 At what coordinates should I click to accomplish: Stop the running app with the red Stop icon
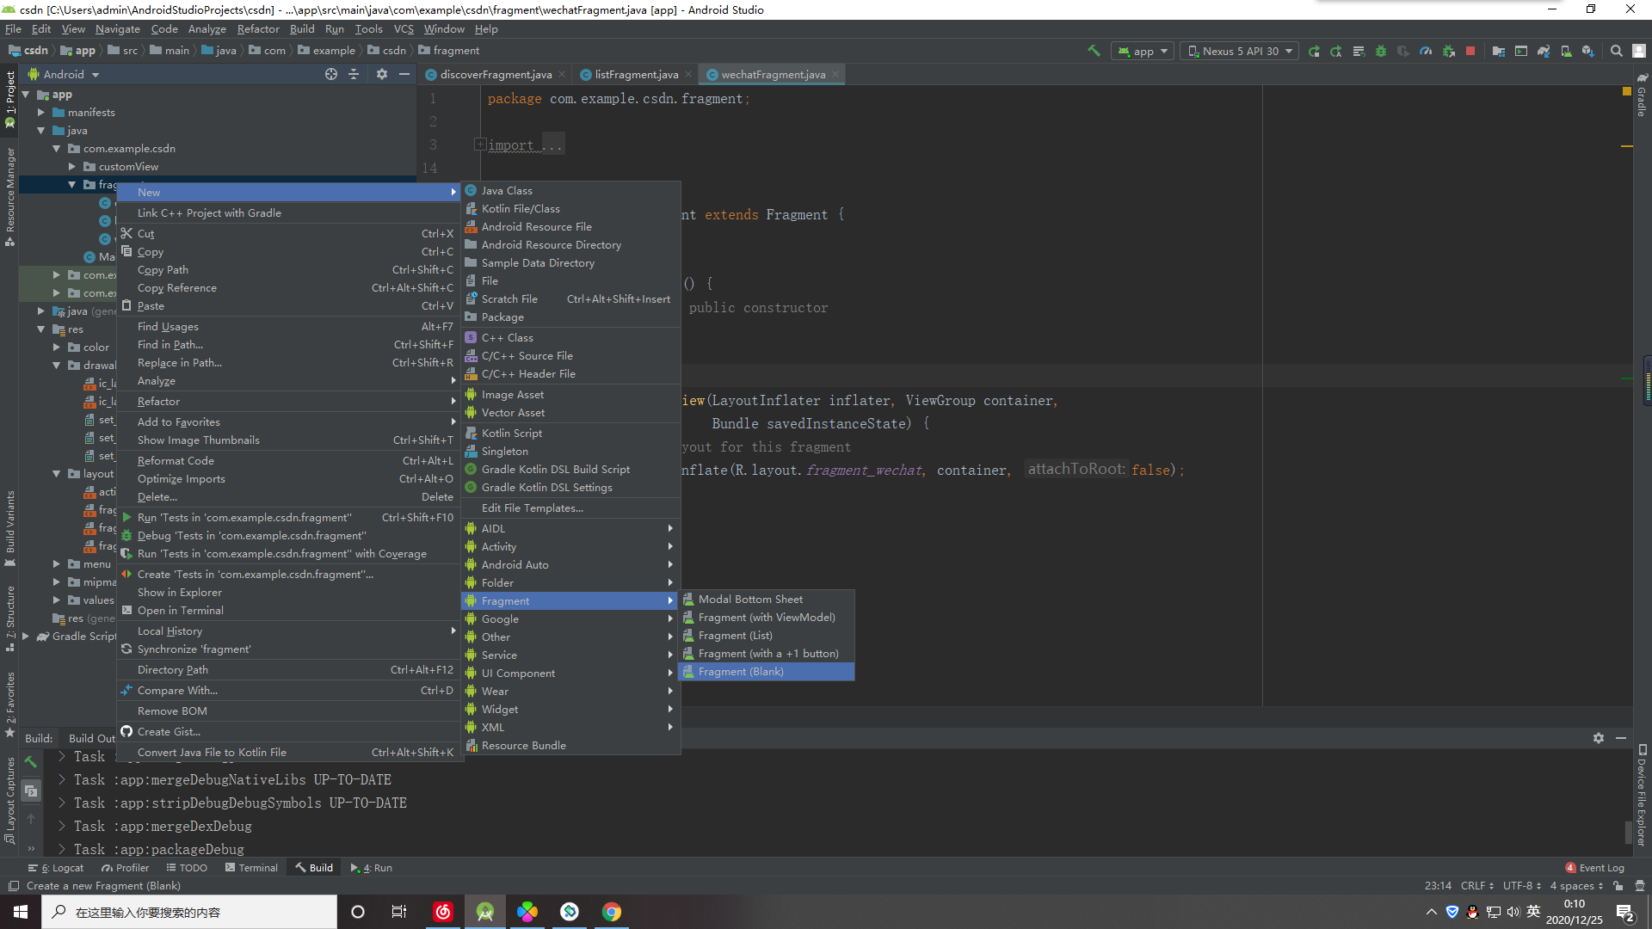pos(1472,51)
